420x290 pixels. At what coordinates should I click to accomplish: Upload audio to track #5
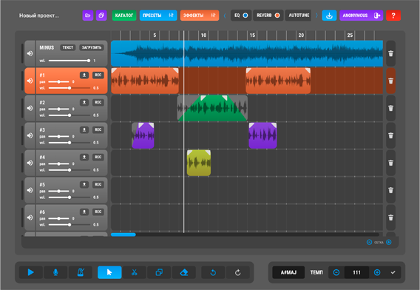click(x=84, y=184)
